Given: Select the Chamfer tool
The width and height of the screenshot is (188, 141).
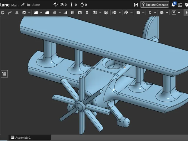Looking at the screenshot, I should coord(47,13).
